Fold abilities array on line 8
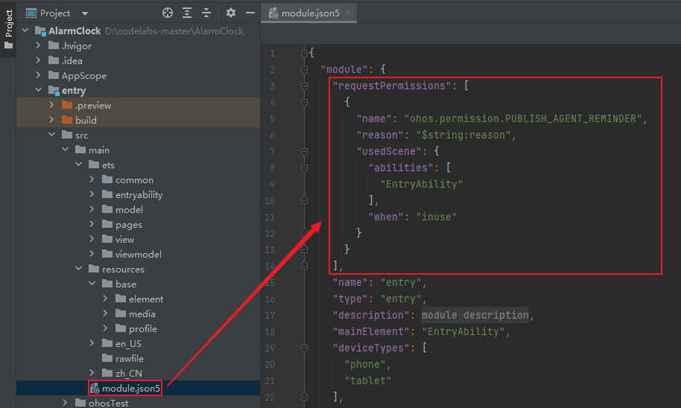The height and width of the screenshot is (408, 681). [x=305, y=168]
